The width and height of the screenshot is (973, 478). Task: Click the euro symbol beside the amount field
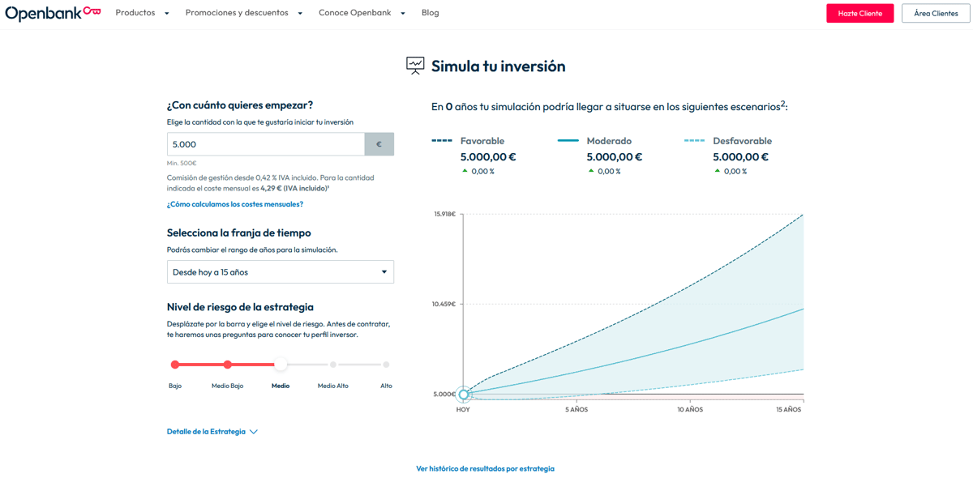click(379, 143)
